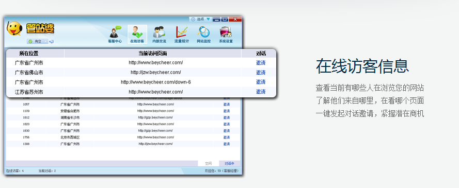Open 内部交流 internal chat
This screenshot has height=188, width=459.
pos(159,35)
